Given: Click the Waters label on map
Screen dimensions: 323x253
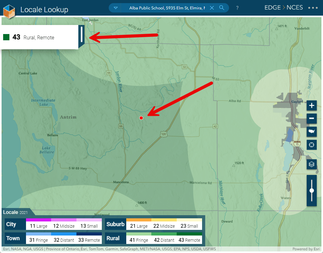Looking at the screenshot, I should pyautogui.click(x=286, y=198).
